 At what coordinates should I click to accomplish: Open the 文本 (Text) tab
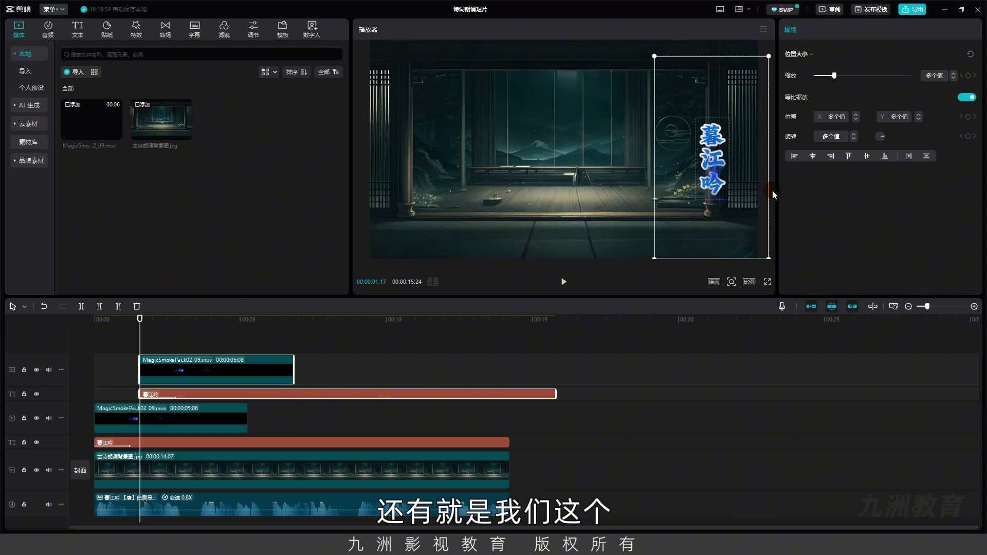pos(77,29)
